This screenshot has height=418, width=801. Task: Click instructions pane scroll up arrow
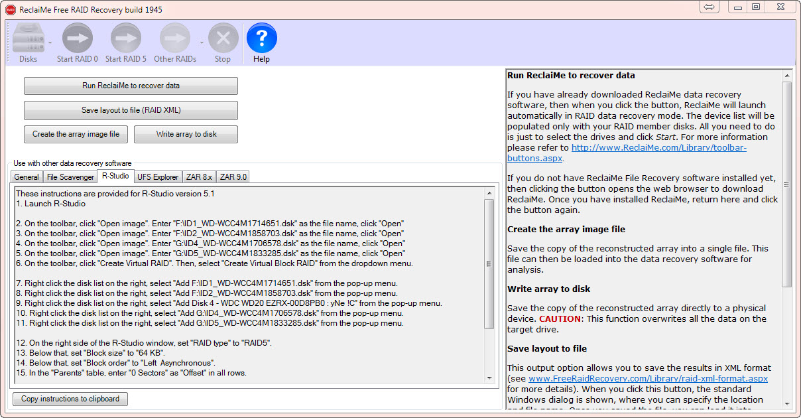pos(489,194)
